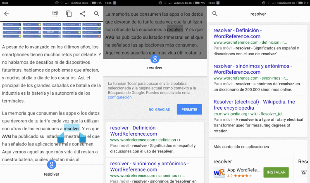The height and width of the screenshot is (183, 310).
Task: Tap the App WordRefe... app name
Action: tap(243, 170)
